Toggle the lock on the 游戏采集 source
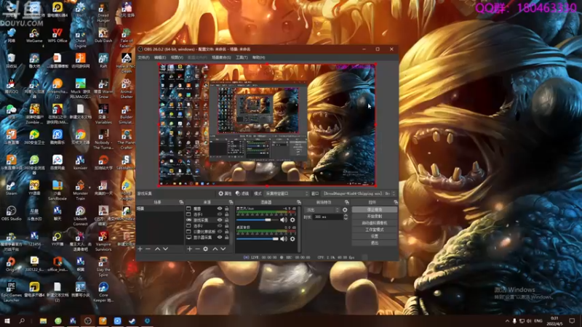This screenshot has width=582, height=327. click(227, 220)
